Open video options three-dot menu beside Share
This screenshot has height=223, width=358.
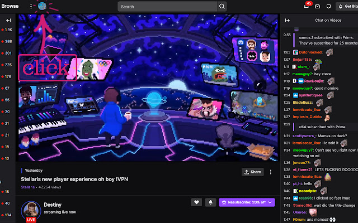(271, 172)
